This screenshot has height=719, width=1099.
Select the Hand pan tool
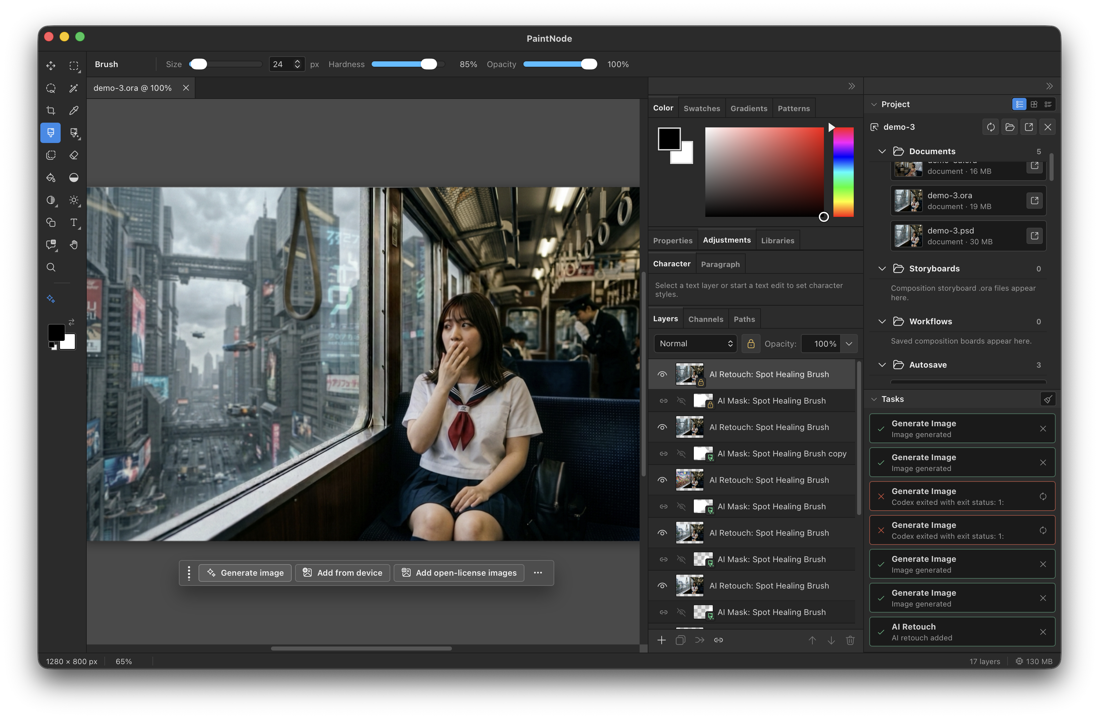click(x=74, y=245)
